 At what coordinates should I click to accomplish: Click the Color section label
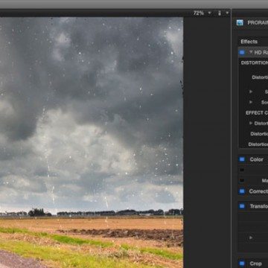coord(256,159)
